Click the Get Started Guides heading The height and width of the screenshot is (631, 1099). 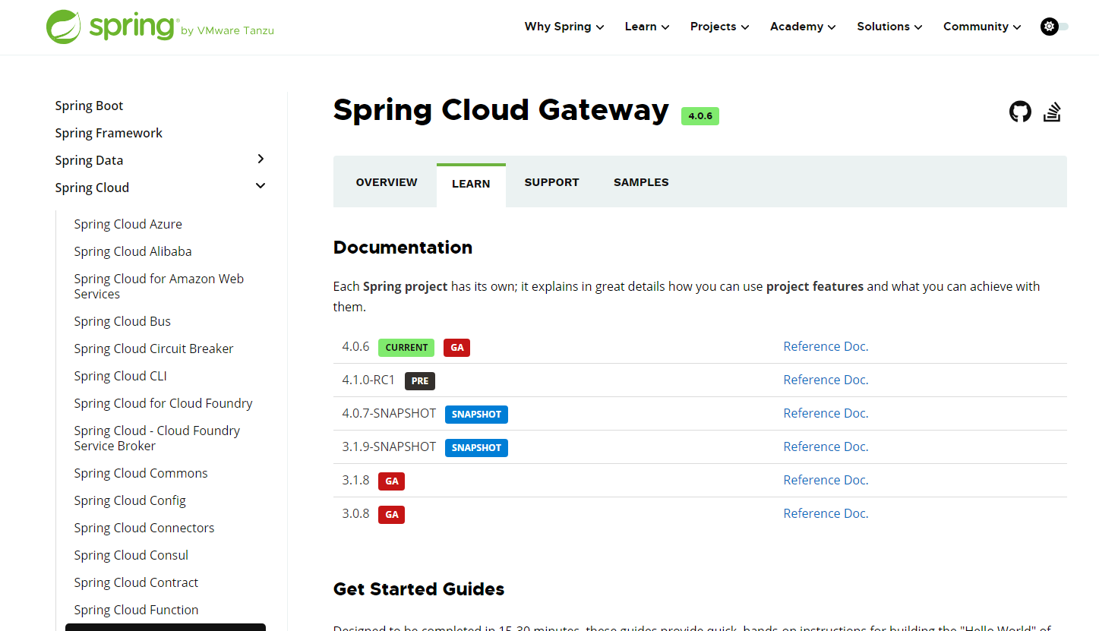(x=418, y=589)
